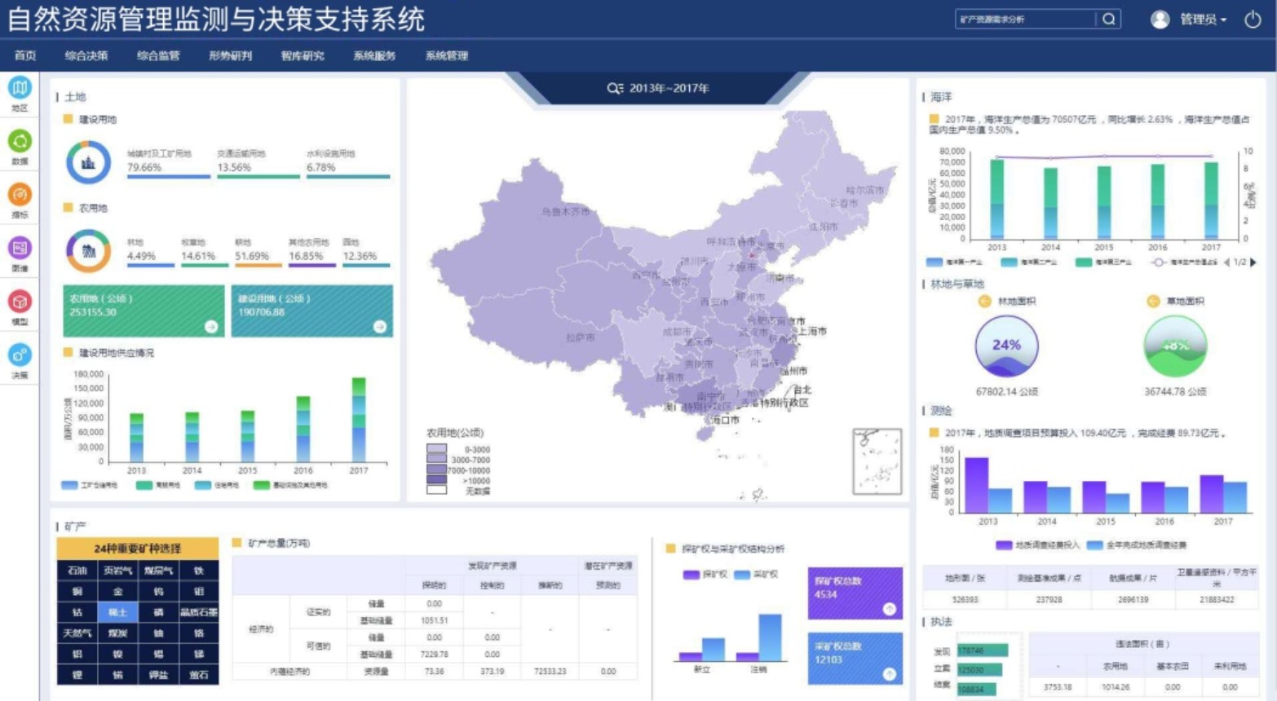Click up-arrow icon on 探矿权总数 card

(889, 609)
